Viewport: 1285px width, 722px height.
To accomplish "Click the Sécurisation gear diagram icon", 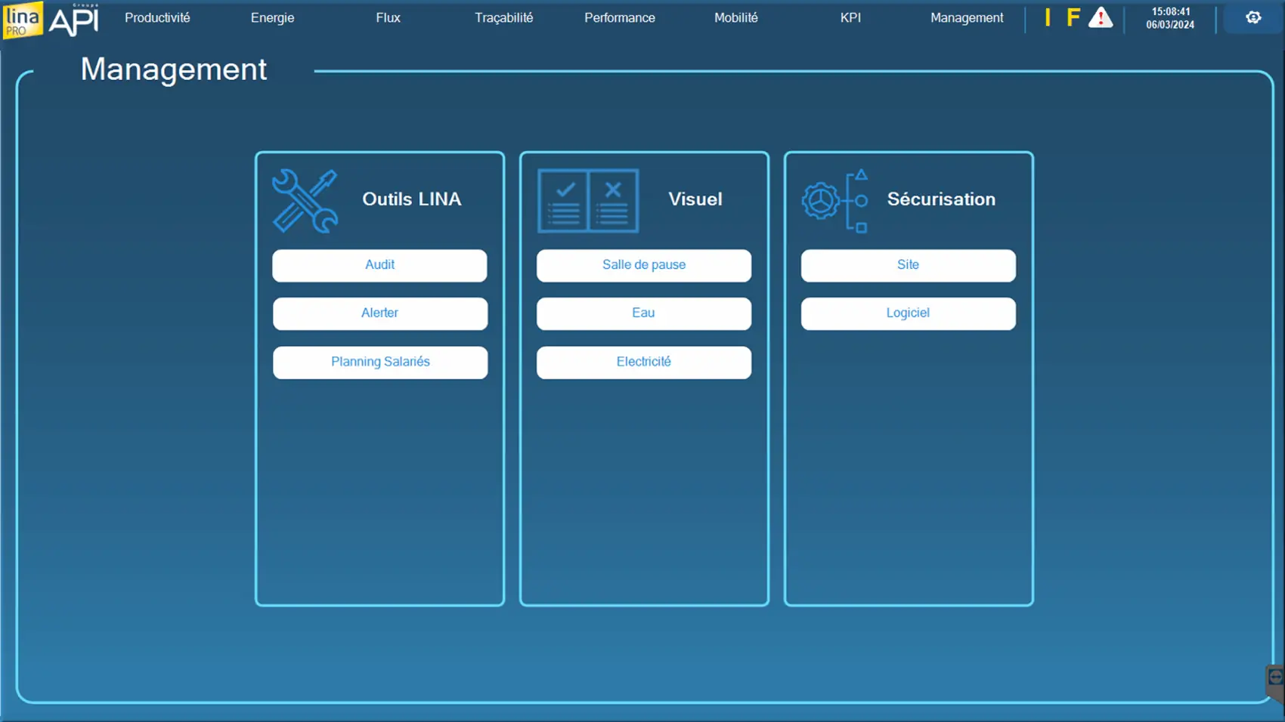I will [x=834, y=201].
